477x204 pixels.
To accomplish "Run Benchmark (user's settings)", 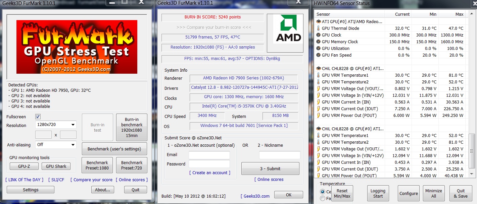I will pos(114,149).
